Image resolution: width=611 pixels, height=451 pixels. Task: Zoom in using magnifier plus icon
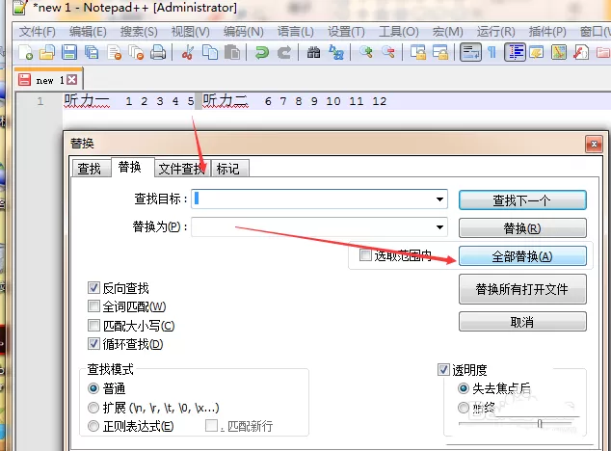tap(365, 53)
